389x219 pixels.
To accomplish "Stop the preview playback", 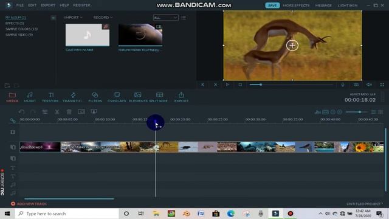I will 240,85.
